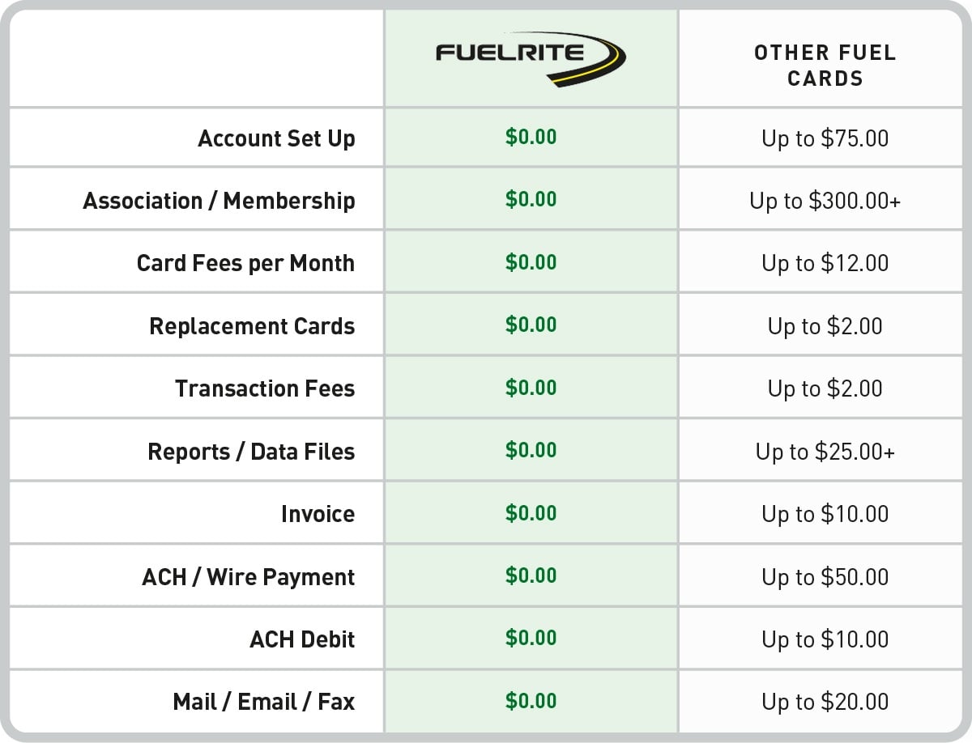Click the Mail / Email / Fax label
The image size is (972, 743).
click(263, 702)
